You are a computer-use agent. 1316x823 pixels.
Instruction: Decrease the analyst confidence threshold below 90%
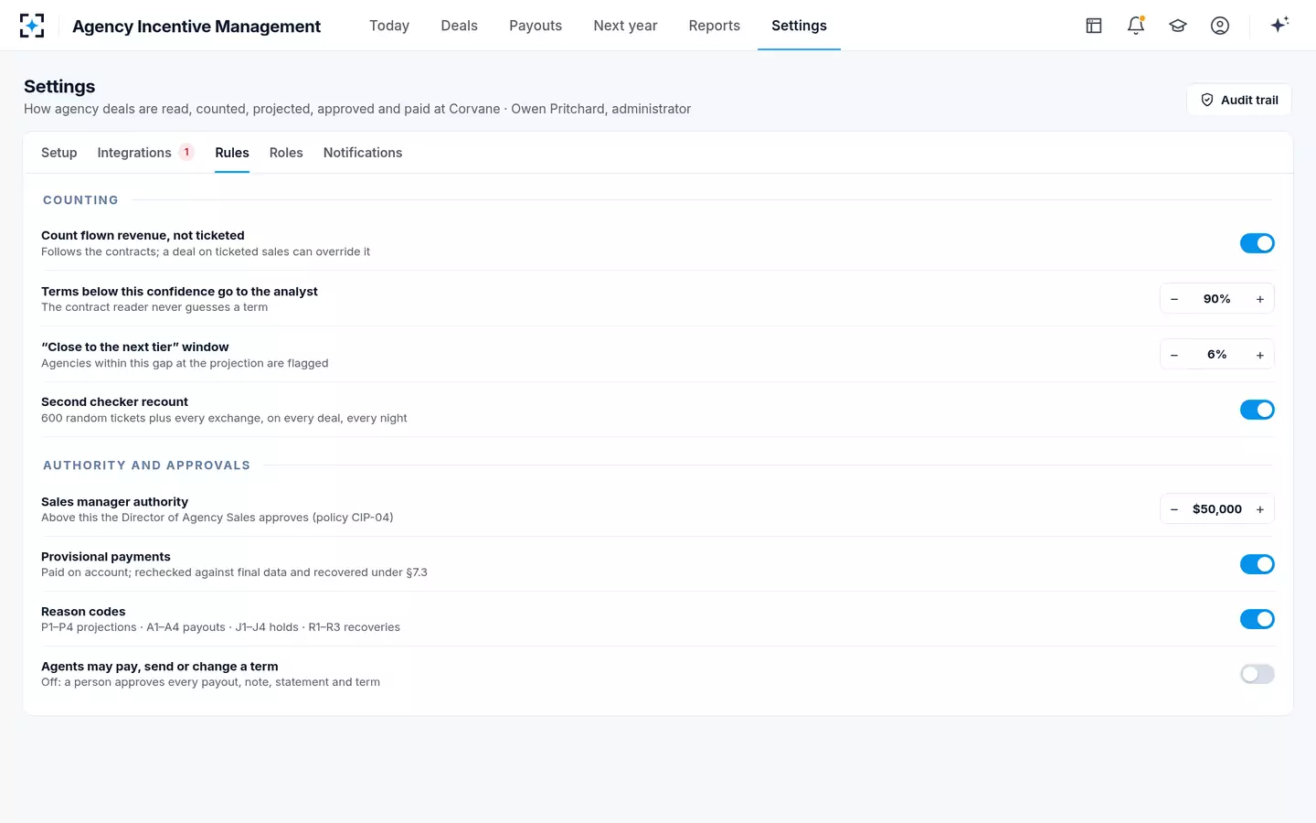click(1174, 299)
